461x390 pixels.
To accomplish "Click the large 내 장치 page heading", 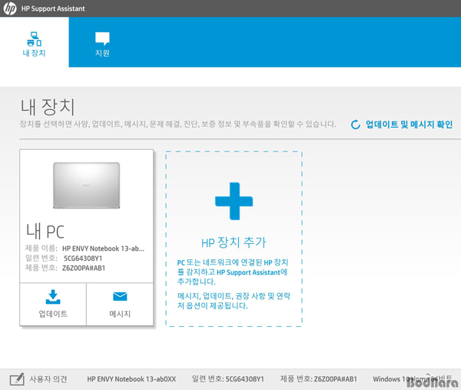I will click(x=48, y=107).
